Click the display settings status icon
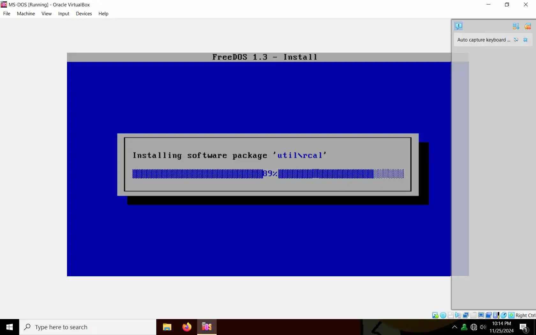 [x=481, y=315]
